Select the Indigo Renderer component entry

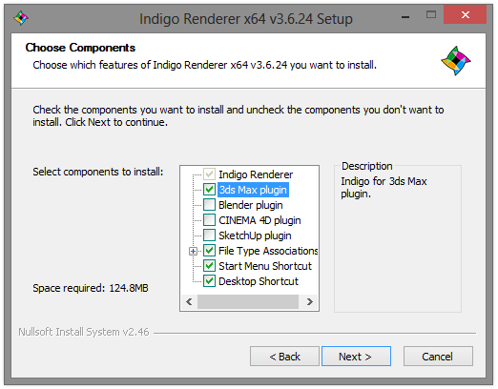pyautogui.click(x=256, y=174)
